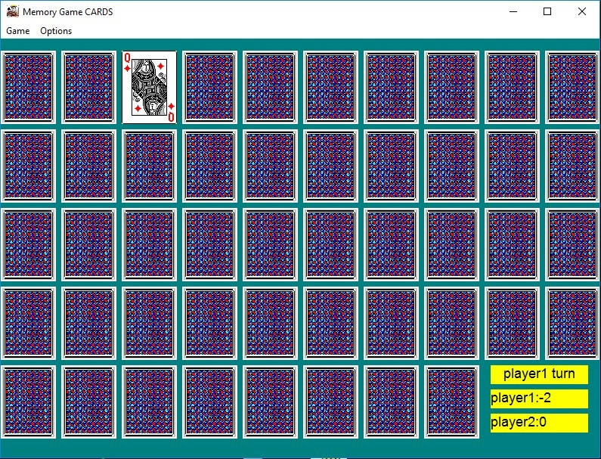Minimize the Memory Game window
This screenshot has width=601, height=459.
point(513,11)
